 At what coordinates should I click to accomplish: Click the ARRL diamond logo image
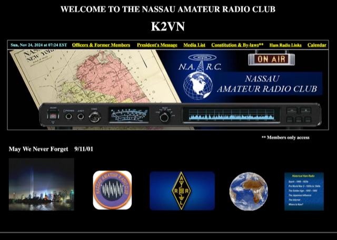(x=182, y=191)
